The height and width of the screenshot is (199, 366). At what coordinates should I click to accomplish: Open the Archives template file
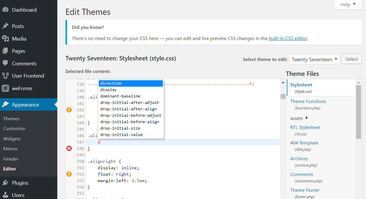(299, 158)
